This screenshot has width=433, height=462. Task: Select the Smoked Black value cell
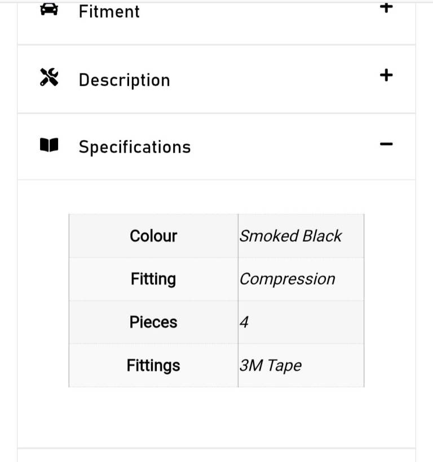290,236
